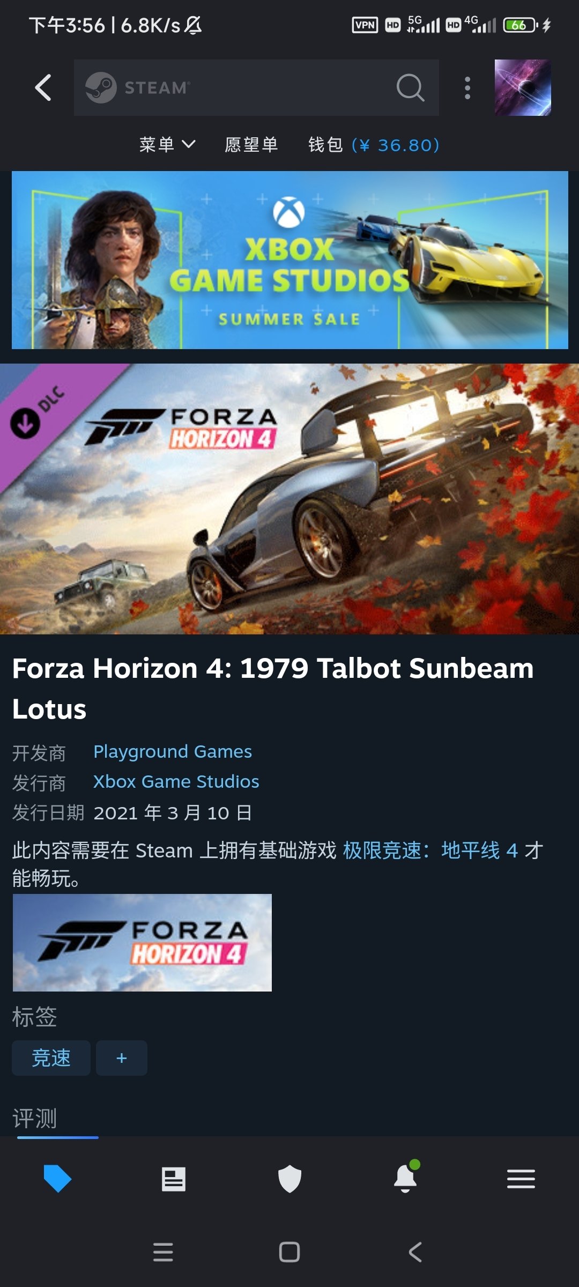Open the Xbox Game Studios Summer Sale banner
The width and height of the screenshot is (579, 1287).
click(x=290, y=260)
